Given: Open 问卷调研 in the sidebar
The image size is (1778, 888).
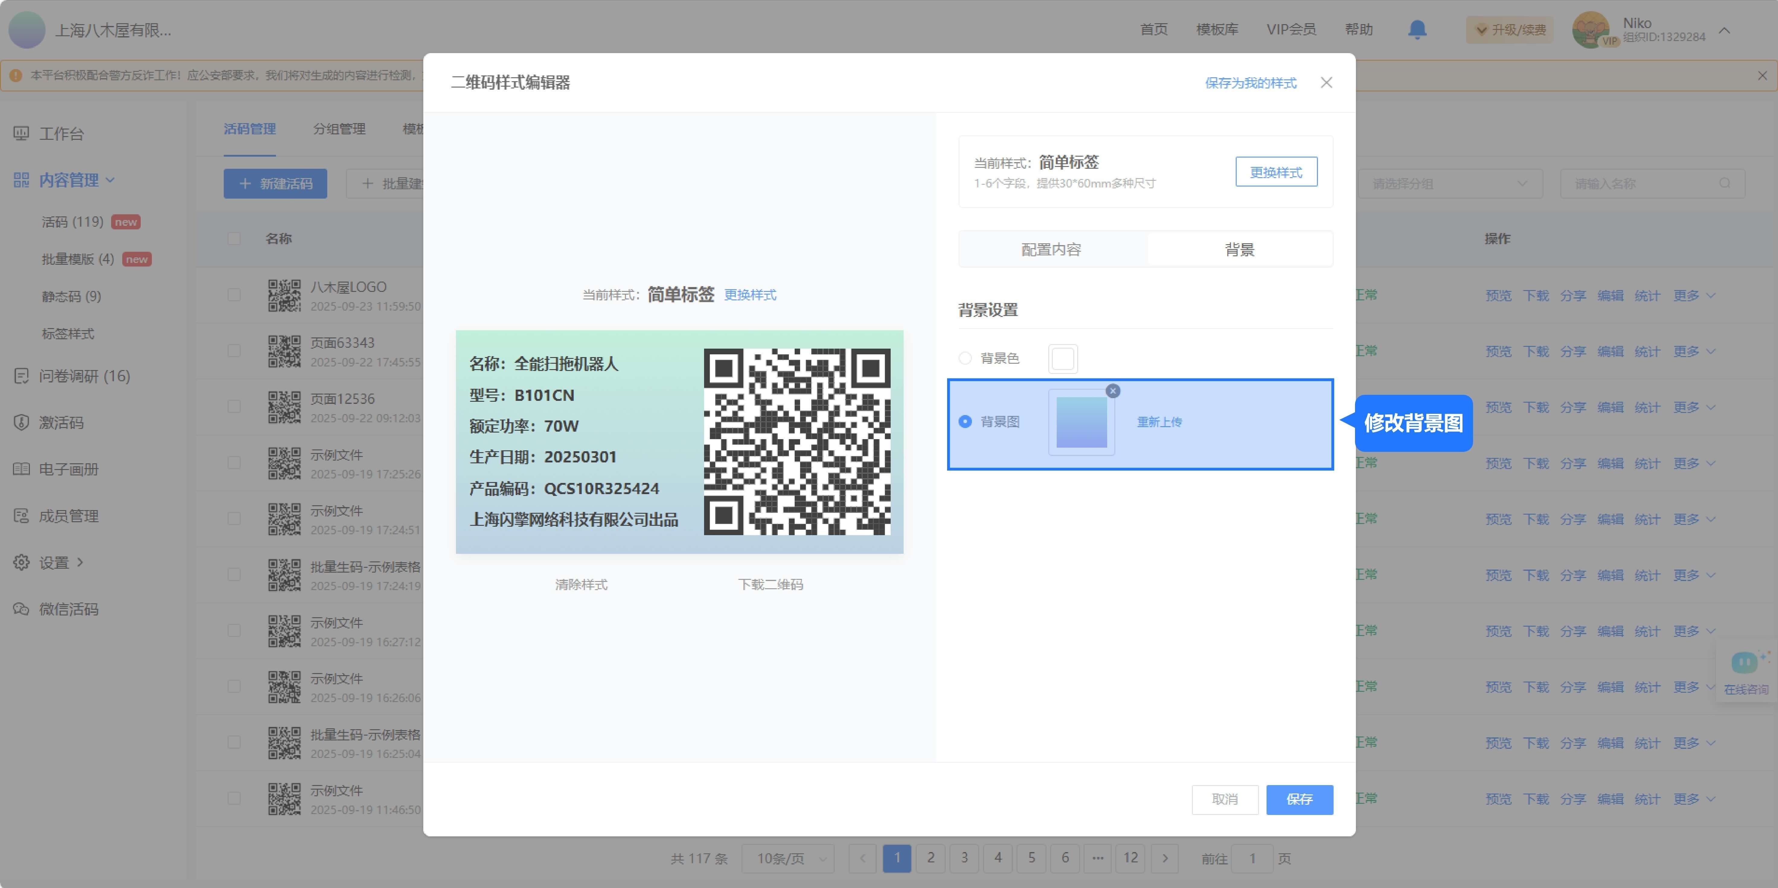Looking at the screenshot, I should [84, 376].
